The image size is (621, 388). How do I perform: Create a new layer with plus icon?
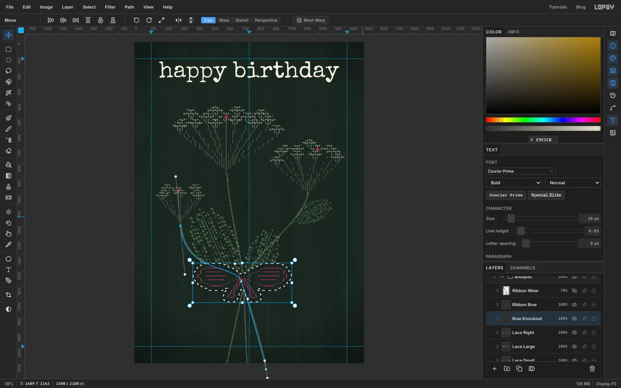tap(494, 369)
